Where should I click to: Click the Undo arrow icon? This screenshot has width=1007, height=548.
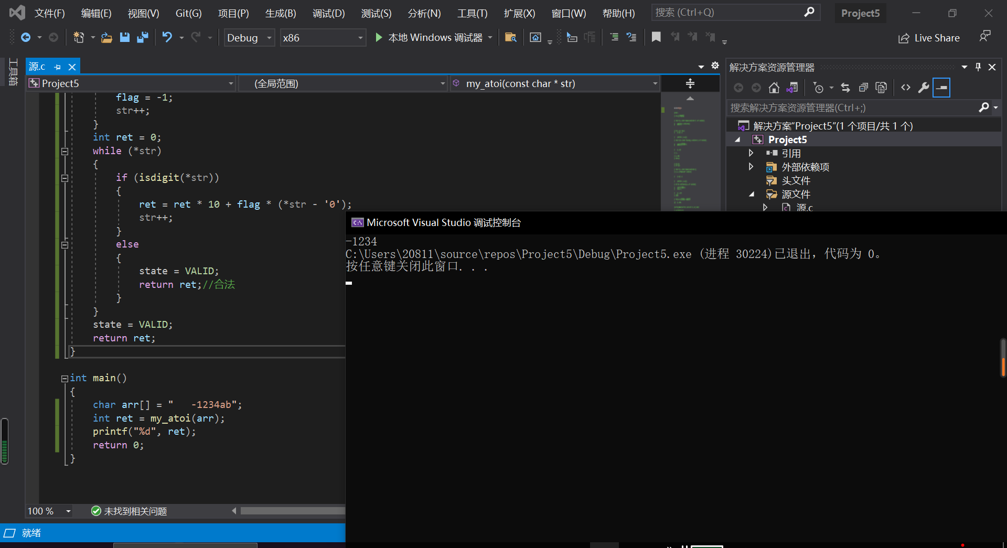click(167, 37)
